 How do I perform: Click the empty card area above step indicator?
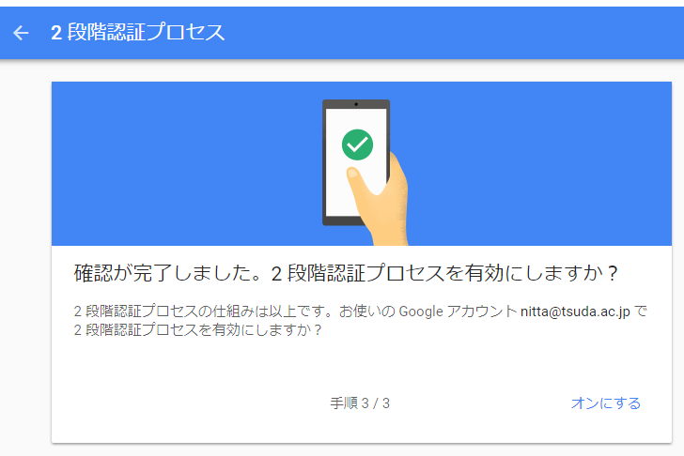(x=362, y=366)
